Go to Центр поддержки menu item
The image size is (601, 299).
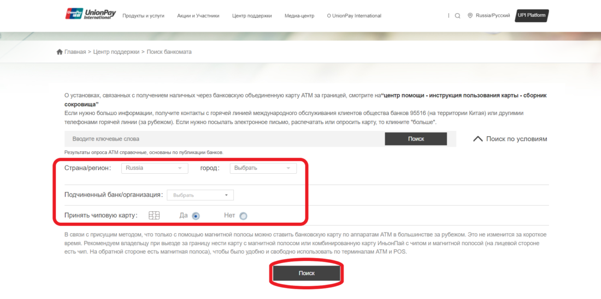point(252,16)
